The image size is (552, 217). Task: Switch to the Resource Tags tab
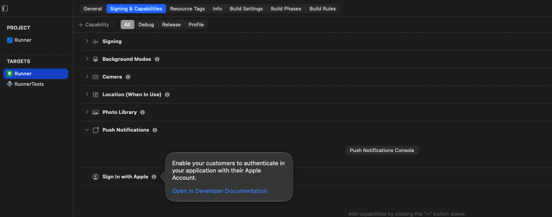[188, 9]
